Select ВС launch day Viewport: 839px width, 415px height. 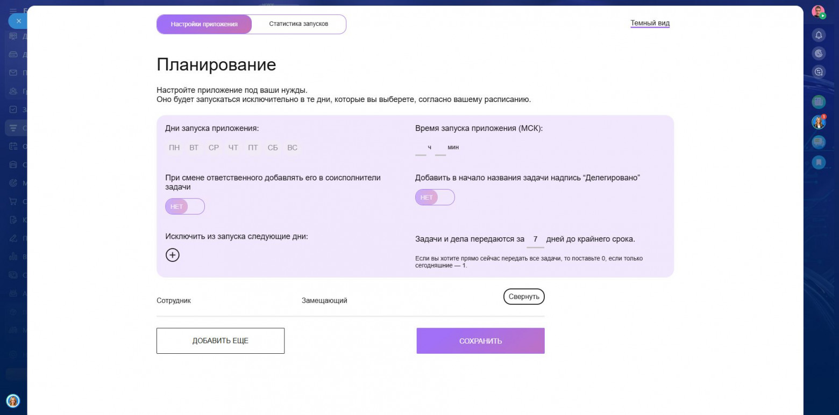(292, 148)
